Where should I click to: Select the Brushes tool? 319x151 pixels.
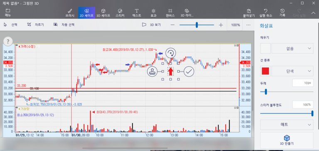point(70,12)
